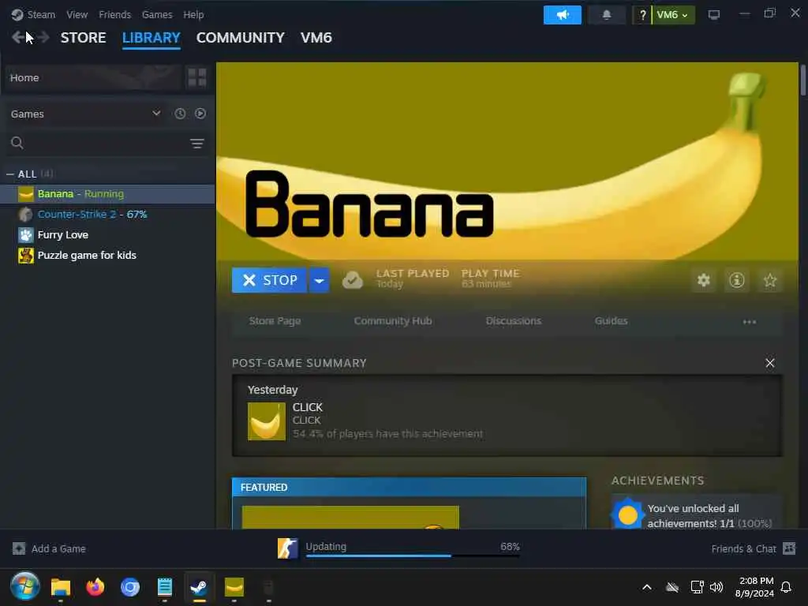Click the question mark help icon
Viewport: 808px width, 606px height.
pyautogui.click(x=642, y=15)
